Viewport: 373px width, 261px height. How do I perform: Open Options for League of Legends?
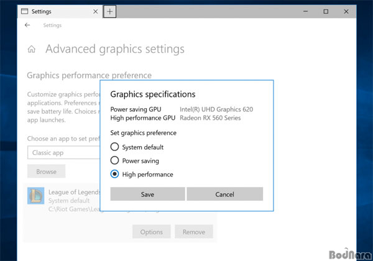(152, 232)
